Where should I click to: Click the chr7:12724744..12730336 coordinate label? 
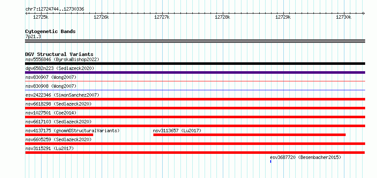(55, 9)
